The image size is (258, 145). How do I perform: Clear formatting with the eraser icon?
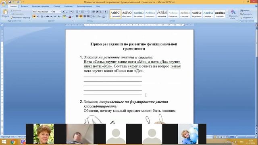[x=71, y=12]
